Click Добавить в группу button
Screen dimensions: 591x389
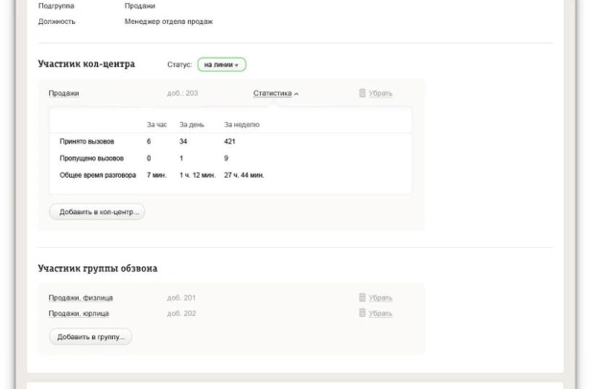pos(90,336)
